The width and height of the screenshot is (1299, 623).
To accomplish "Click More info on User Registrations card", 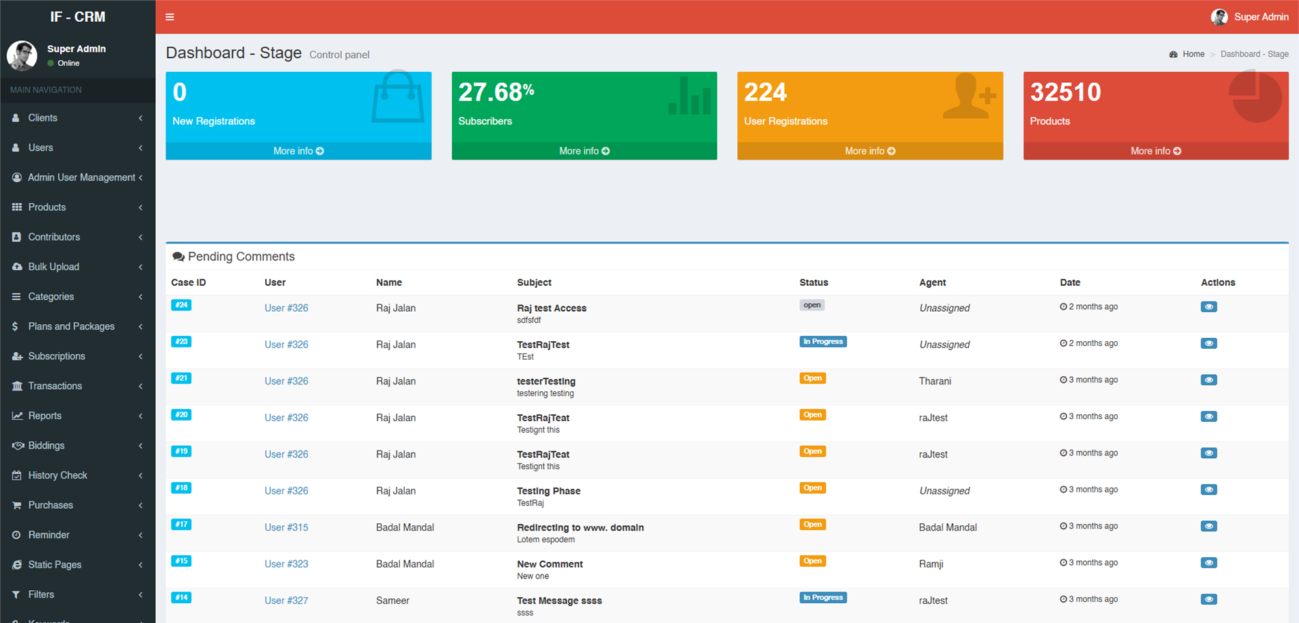I will coord(870,151).
